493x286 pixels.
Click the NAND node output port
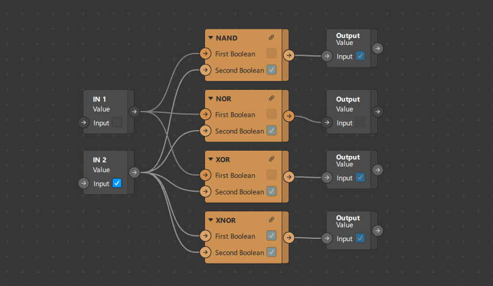289,55
